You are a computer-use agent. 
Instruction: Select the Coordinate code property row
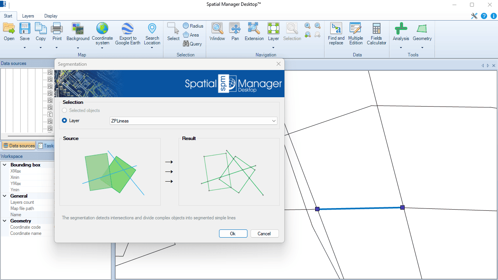click(27, 227)
